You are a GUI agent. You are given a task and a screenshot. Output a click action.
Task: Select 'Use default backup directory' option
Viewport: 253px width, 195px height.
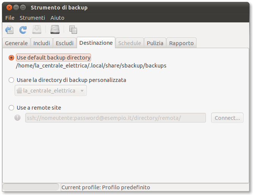(11, 58)
